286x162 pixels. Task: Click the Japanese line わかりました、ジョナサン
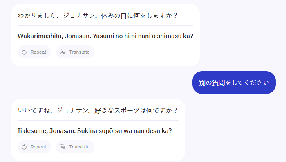point(98,16)
